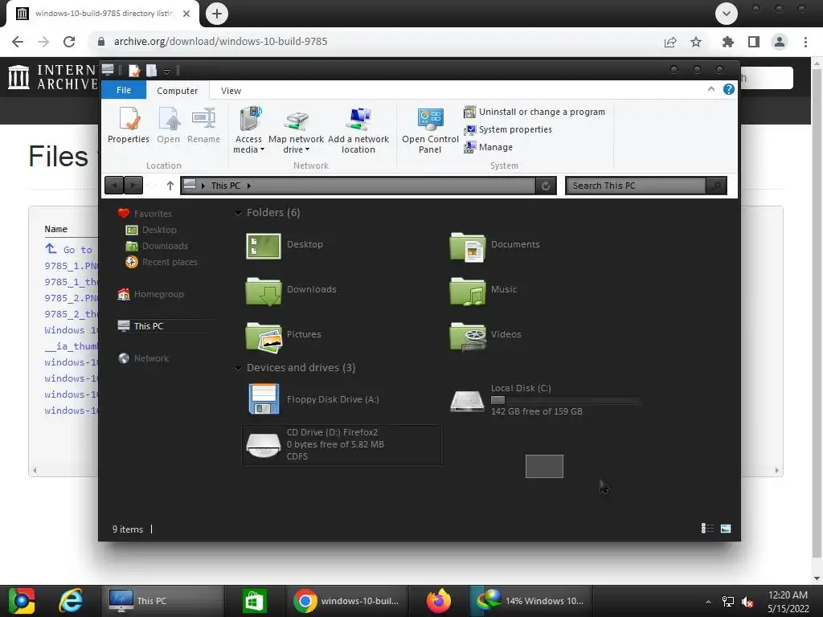The width and height of the screenshot is (823, 617).
Task: Open the quick access toolbar dropdown arrow
Action: pos(166,71)
